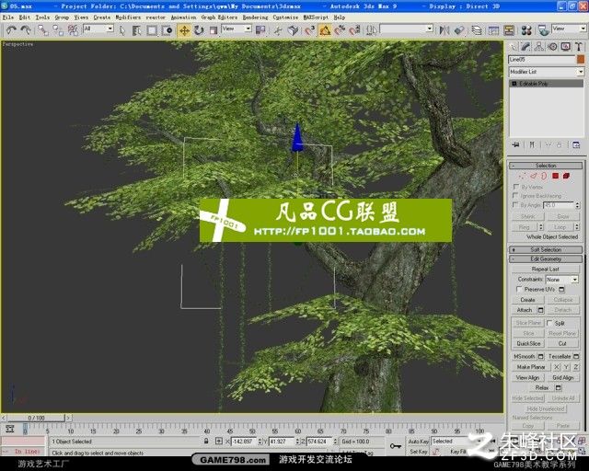Toggle the Auto Key button
This screenshot has height=471, width=589.
[x=418, y=442]
